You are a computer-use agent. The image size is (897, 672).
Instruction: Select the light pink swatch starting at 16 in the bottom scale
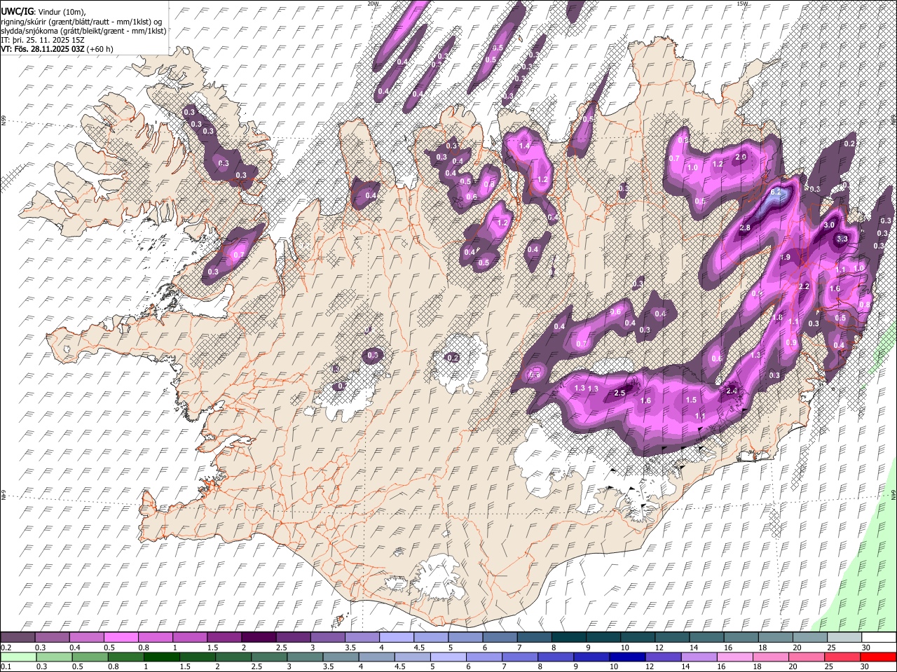735,657
